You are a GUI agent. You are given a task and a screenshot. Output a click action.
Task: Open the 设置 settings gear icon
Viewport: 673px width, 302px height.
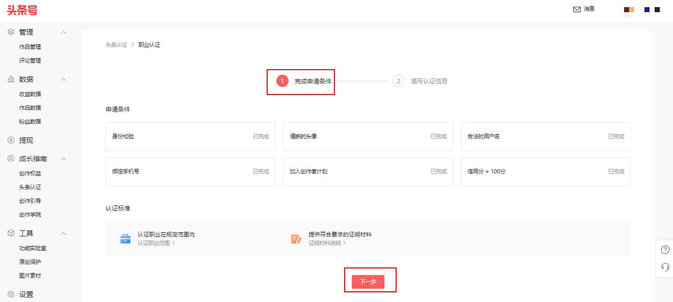coord(11,294)
